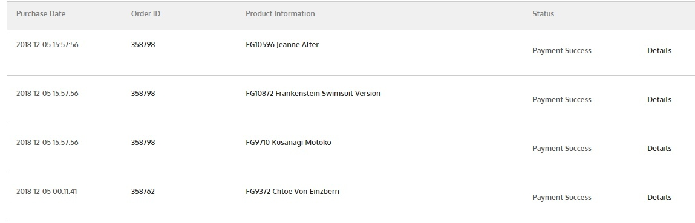Screen dimensions: 695x223
Task: Open Details for Chloe Von Einzbern order
Action: click(x=659, y=198)
